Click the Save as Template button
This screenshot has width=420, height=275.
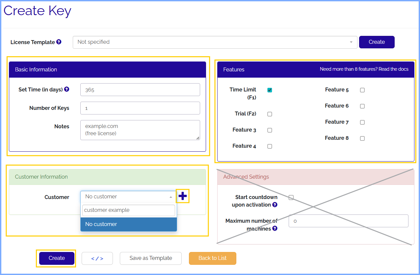(x=151, y=258)
